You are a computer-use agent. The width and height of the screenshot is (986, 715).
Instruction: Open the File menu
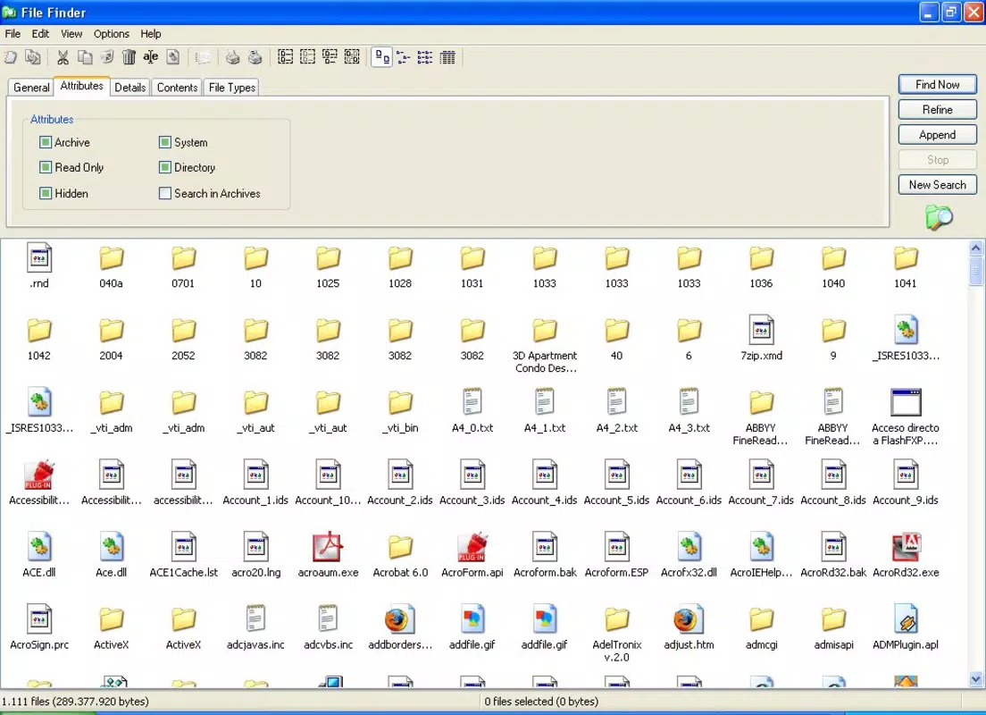[13, 34]
